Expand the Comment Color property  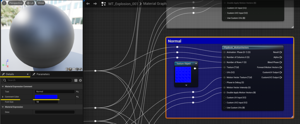click(3, 97)
